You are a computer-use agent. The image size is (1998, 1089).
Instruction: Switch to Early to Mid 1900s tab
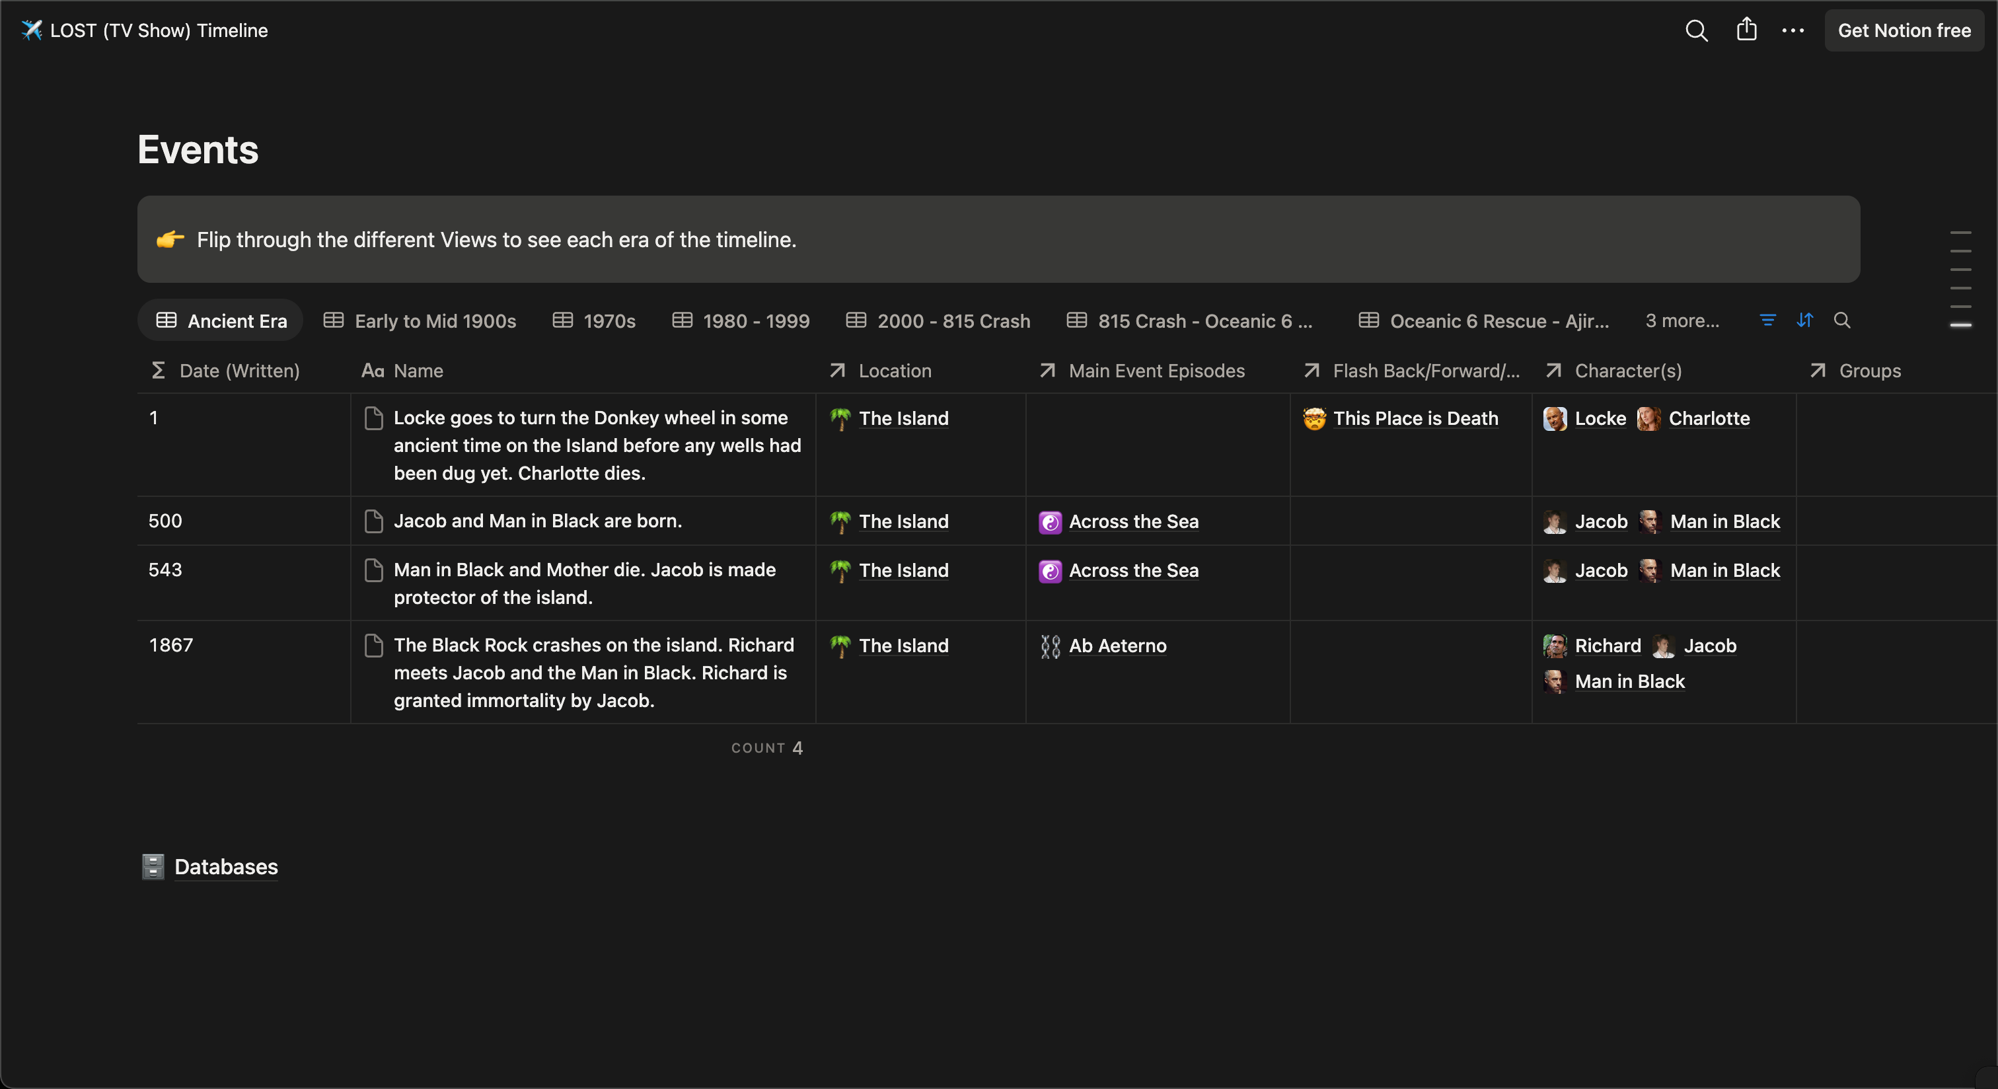coord(420,320)
